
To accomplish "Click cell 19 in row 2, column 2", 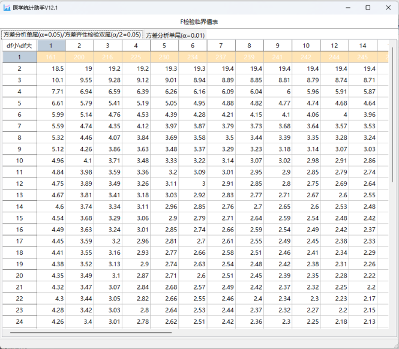I will pos(79,68).
